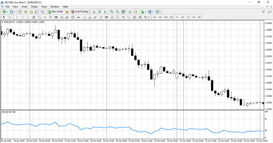The width and height of the screenshot is (273, 143).
Task: Click the New Order button
Action: pyautogui.click(x=55, y=12)
